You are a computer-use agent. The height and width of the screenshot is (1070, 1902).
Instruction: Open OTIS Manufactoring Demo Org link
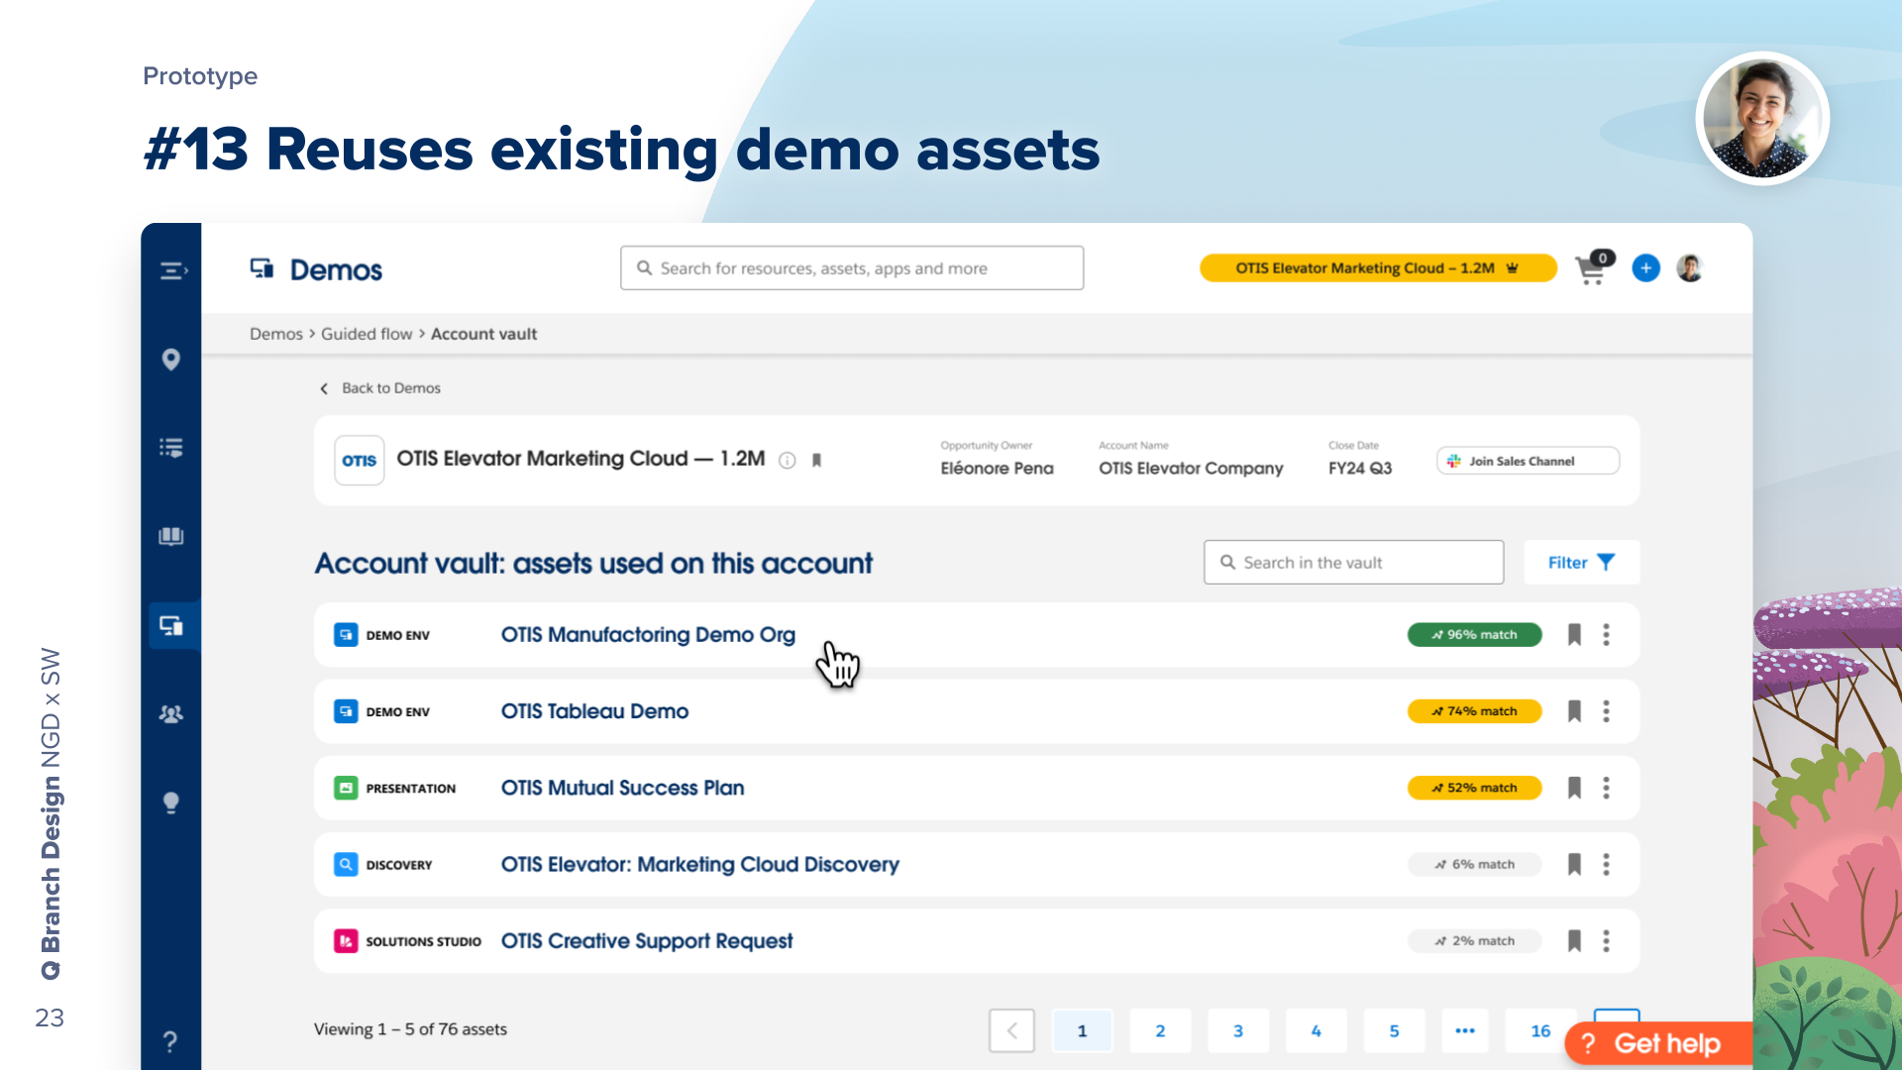[x=648, y=634]
